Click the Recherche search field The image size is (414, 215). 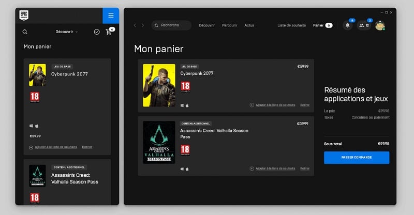(171, 25)
